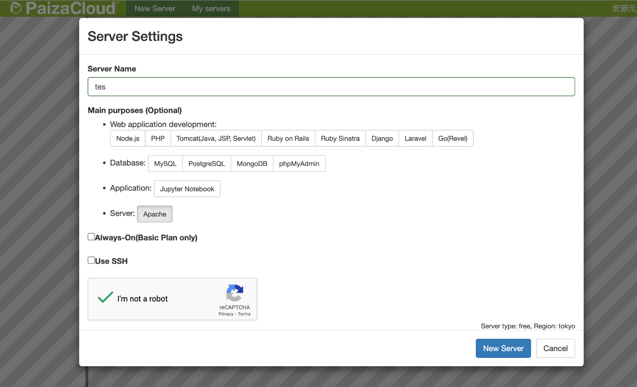Select the MongoDB database option

252,163
